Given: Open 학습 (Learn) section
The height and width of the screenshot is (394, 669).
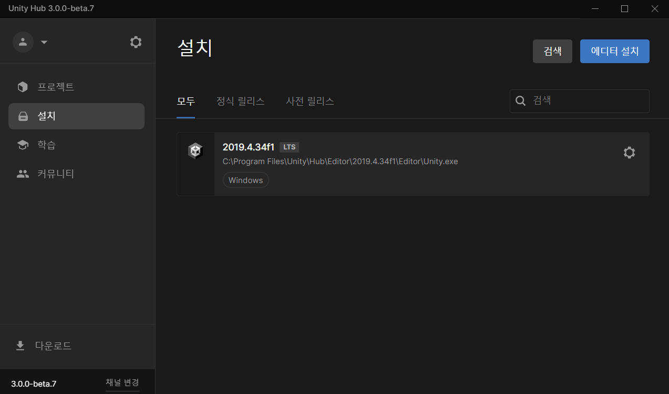Looking at the screenshot, I should point(76,145).
